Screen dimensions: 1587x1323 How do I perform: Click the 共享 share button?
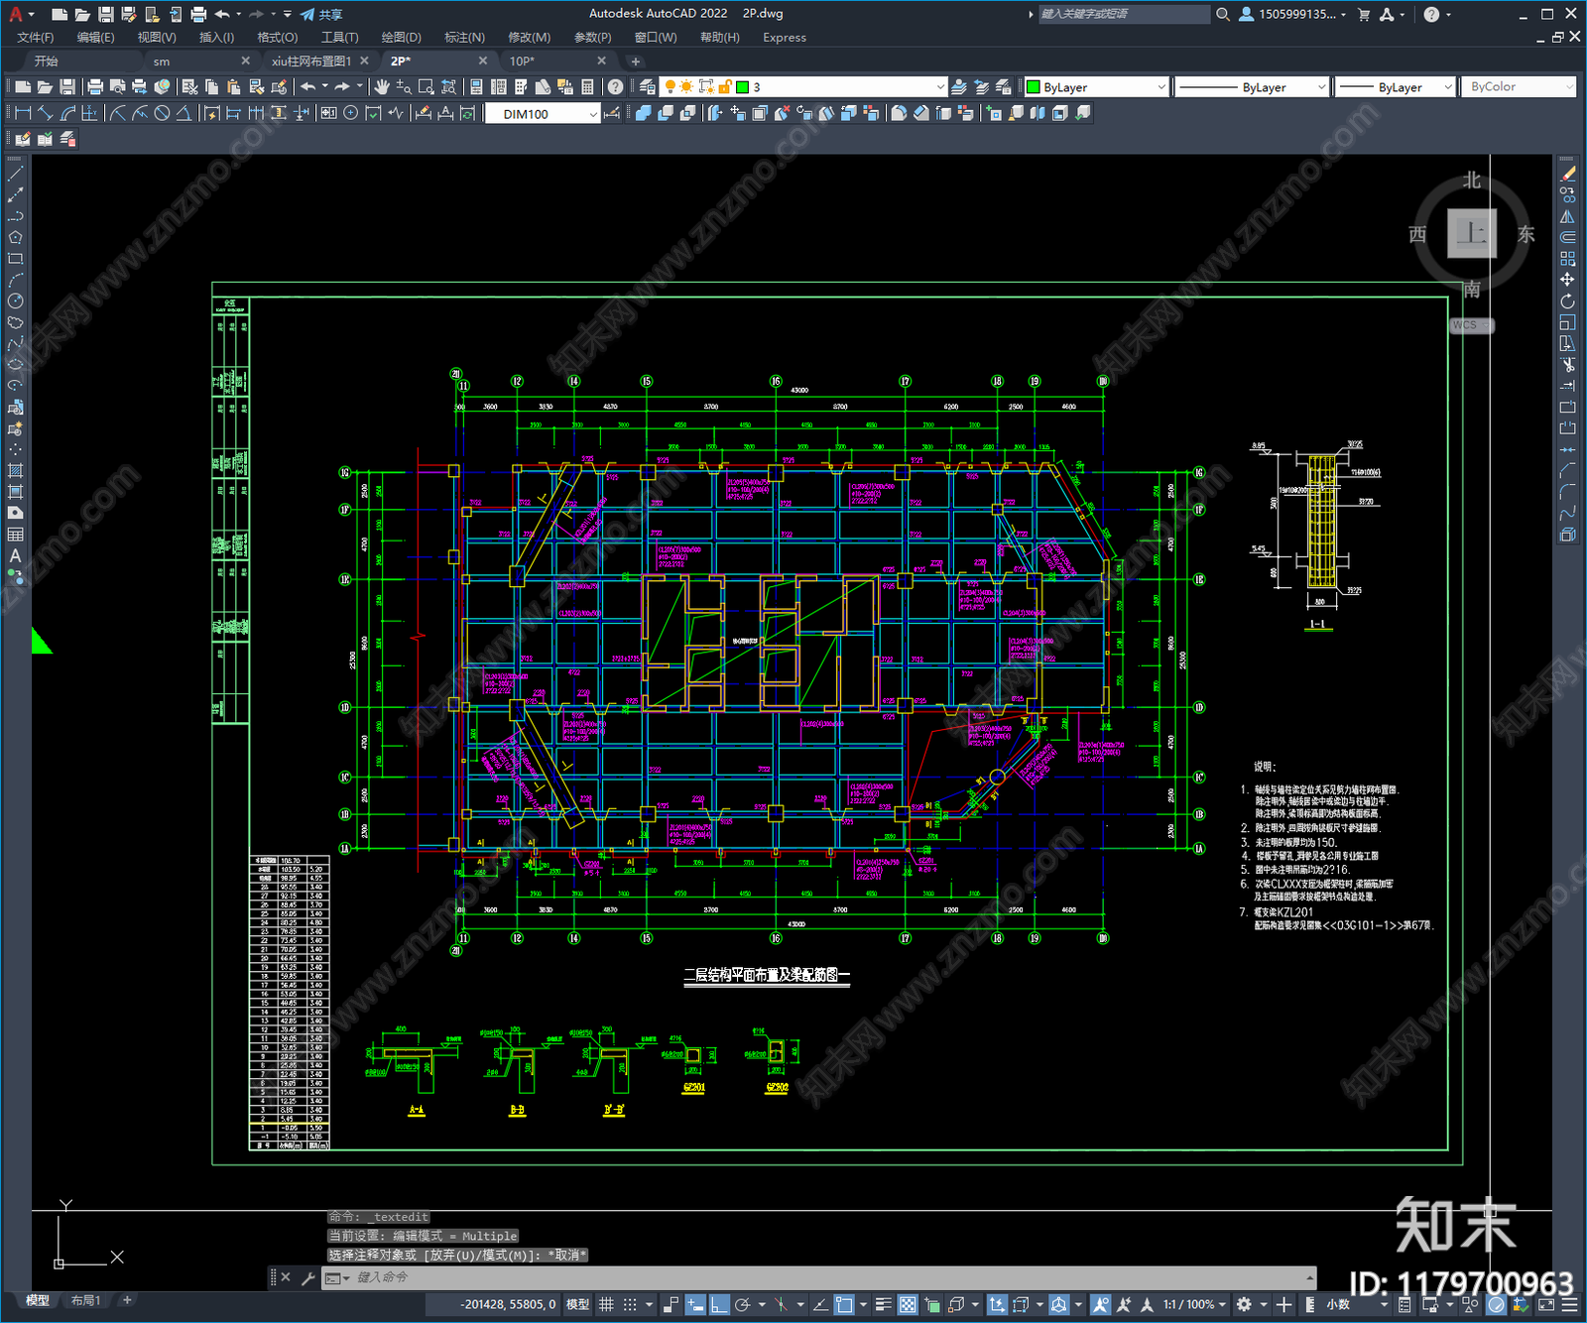point(321,14)
